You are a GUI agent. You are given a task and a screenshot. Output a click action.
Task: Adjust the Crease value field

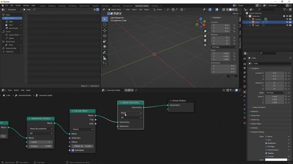coord(41,146)
